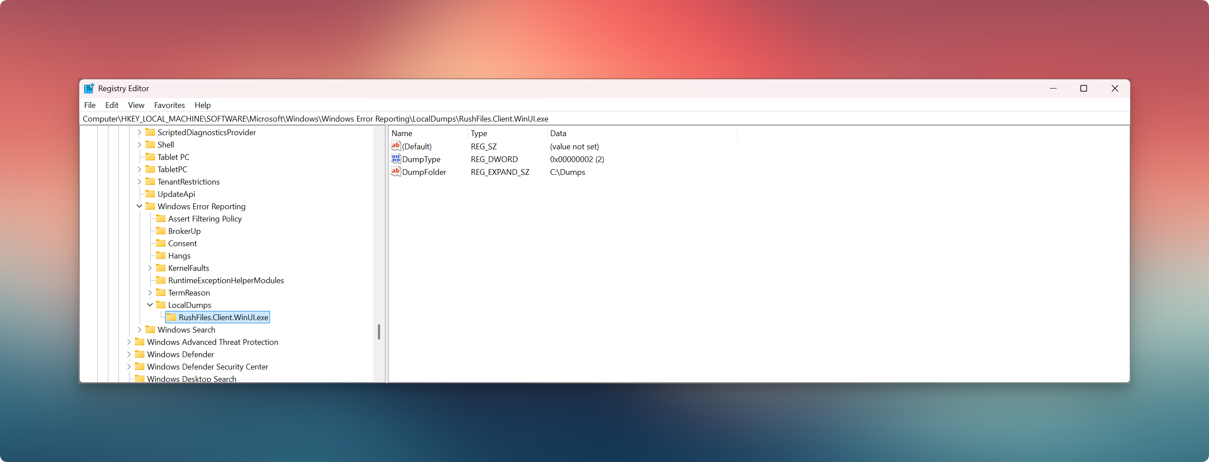Click the TenantRestrictions folder icon
The height and width of the screenshot is (462, 1209).
tap(150, 181)
